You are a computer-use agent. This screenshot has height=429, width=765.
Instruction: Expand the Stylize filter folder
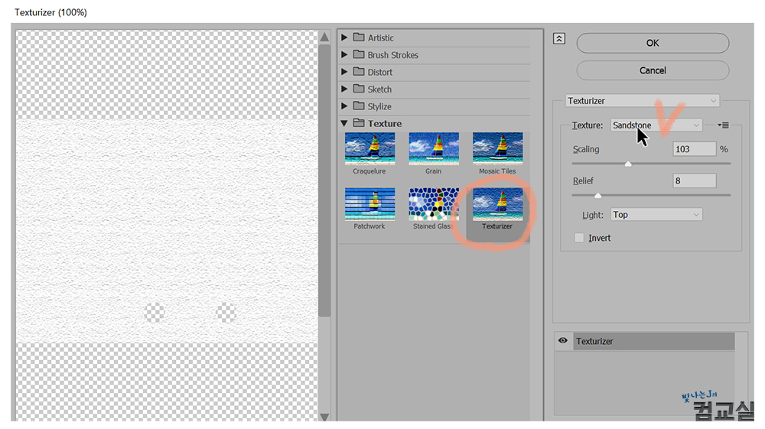click(344, 106)
